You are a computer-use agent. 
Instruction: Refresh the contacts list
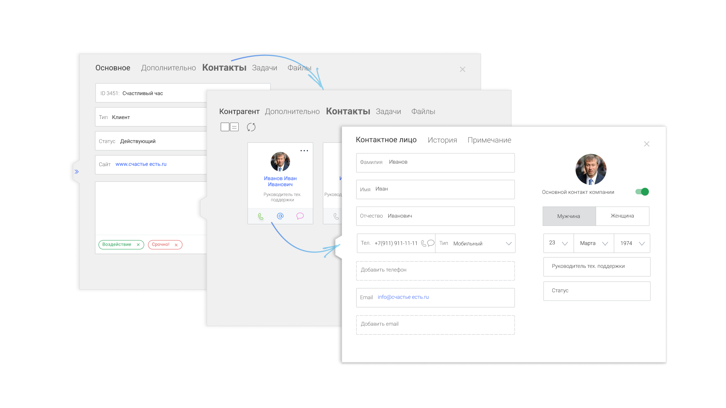251,127
